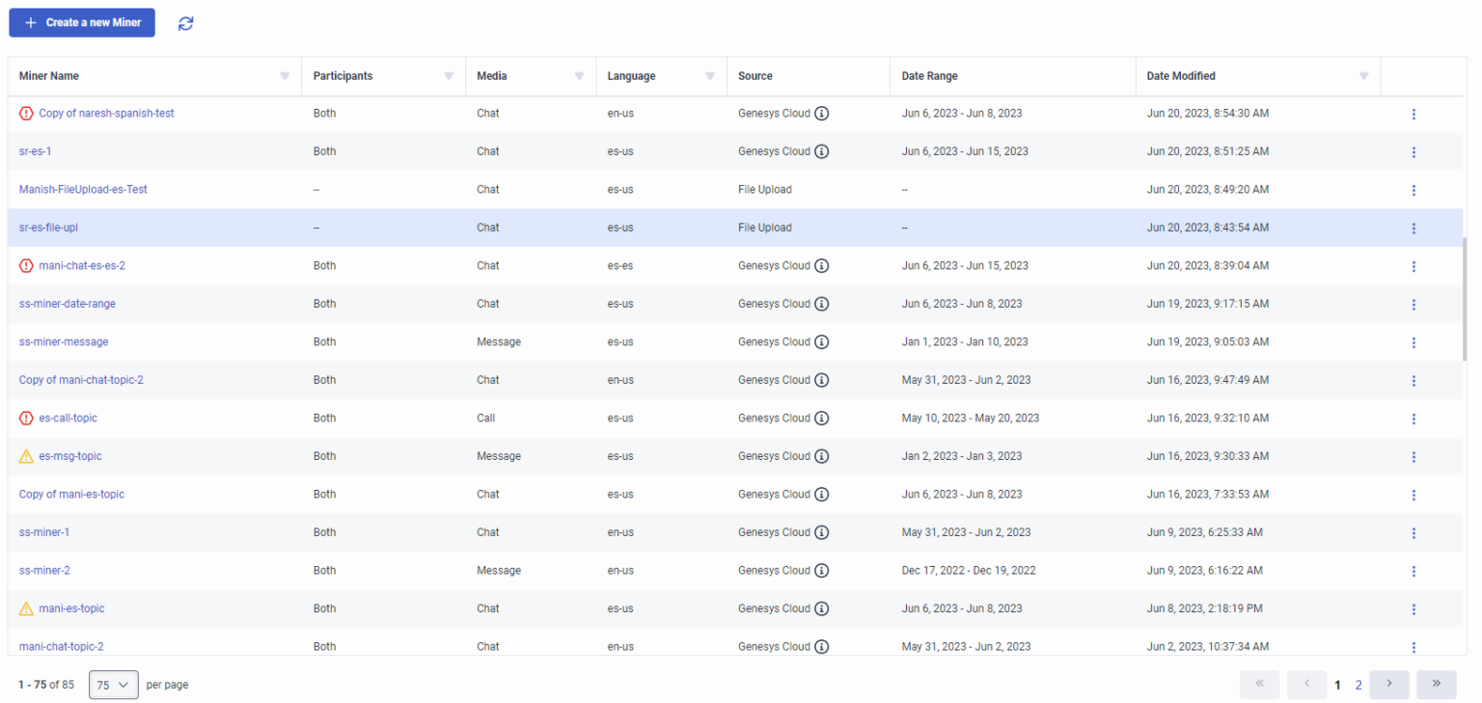Click warning icon beside mani-es-topic
Screen dimensions: 1482x703
[26, 608]
